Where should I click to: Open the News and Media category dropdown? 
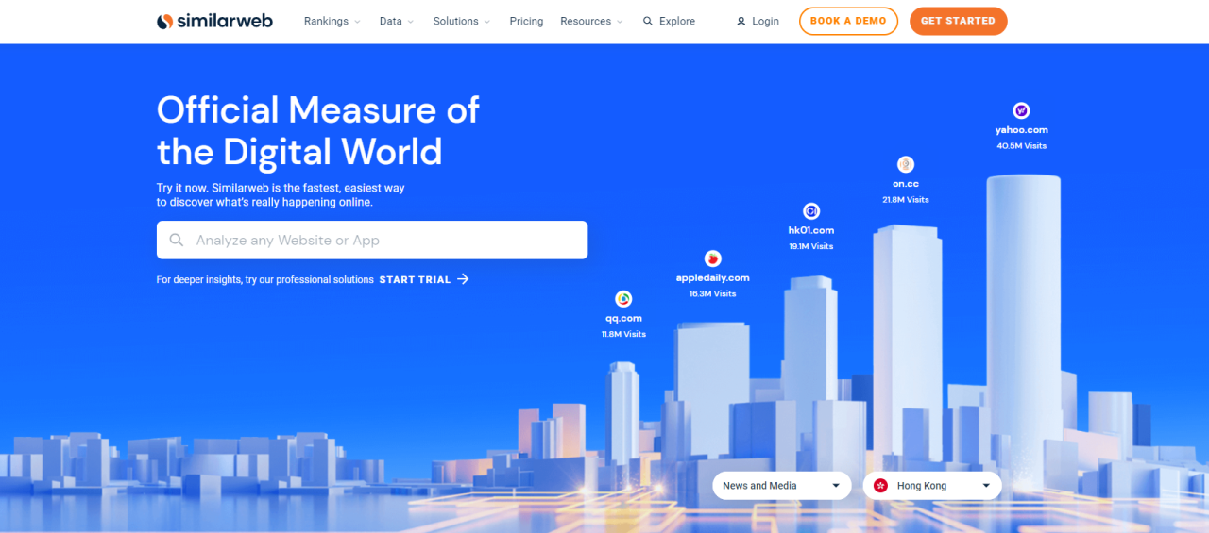coord(781,486)
